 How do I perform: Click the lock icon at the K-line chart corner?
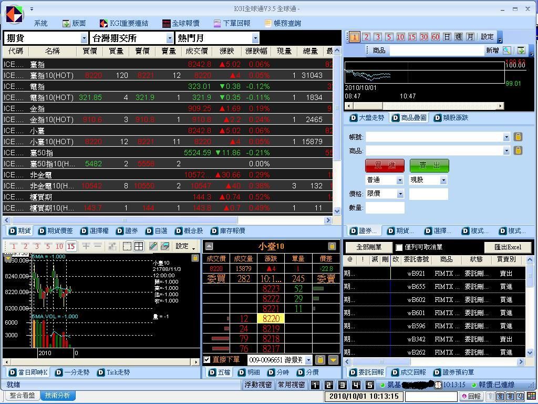(x=195, y=258)
